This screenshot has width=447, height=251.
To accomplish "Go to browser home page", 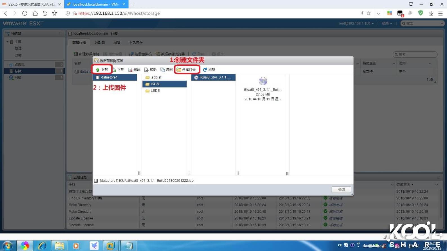I will pyautogui.click(x=35, y=13).
